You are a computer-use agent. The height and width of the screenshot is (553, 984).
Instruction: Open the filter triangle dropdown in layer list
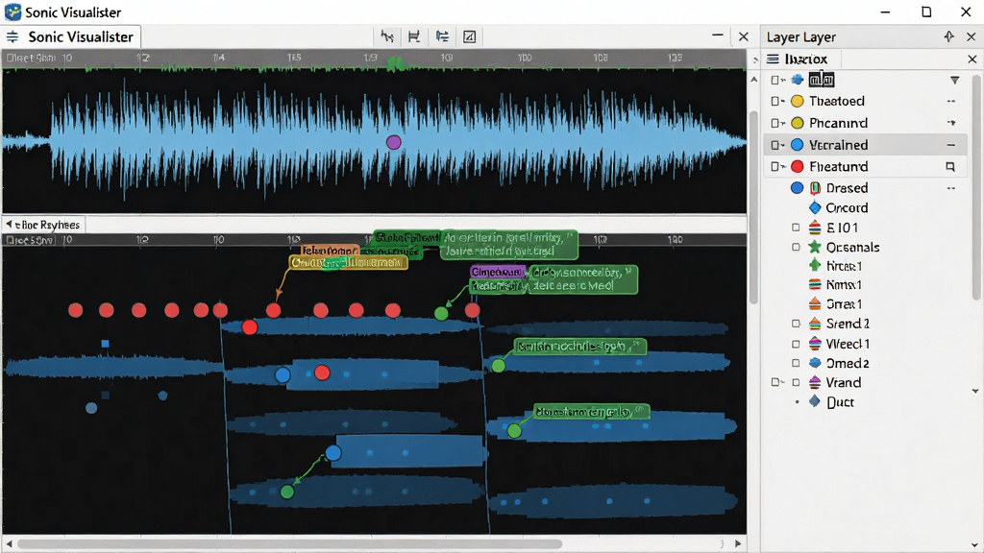(954, 81)
